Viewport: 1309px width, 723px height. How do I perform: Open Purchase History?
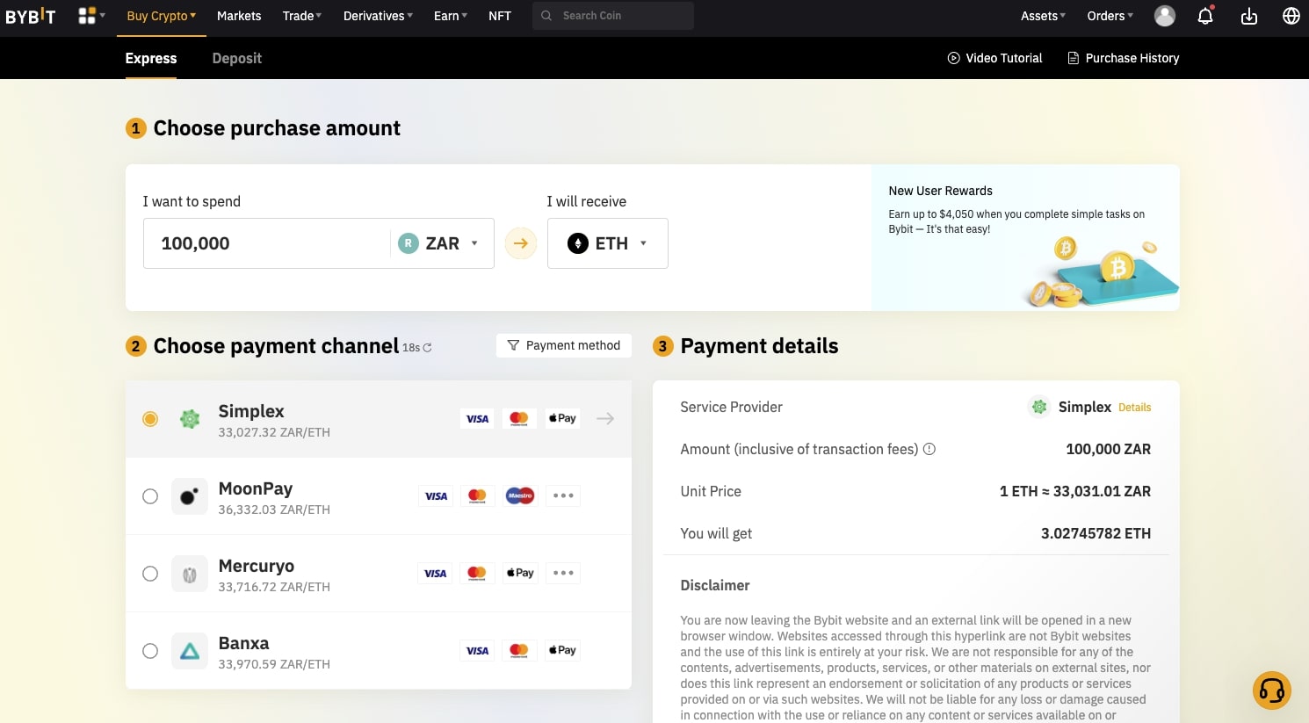pyautogui.click(x=1124, y=58)
